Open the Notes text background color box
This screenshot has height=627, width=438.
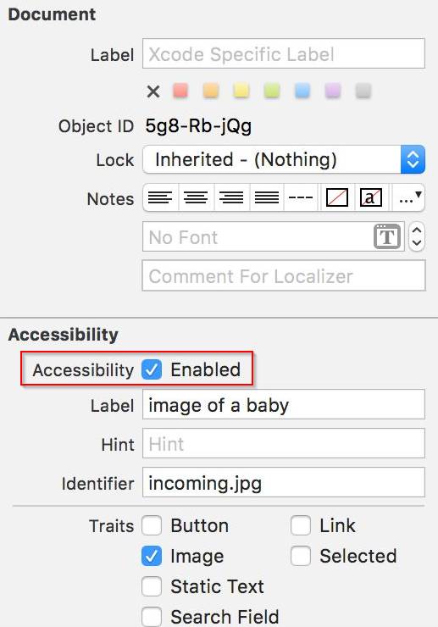tap(371, 197)
